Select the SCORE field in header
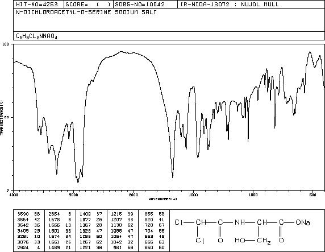This screenshot has width=325, height=252. click(x=89, y=5)
